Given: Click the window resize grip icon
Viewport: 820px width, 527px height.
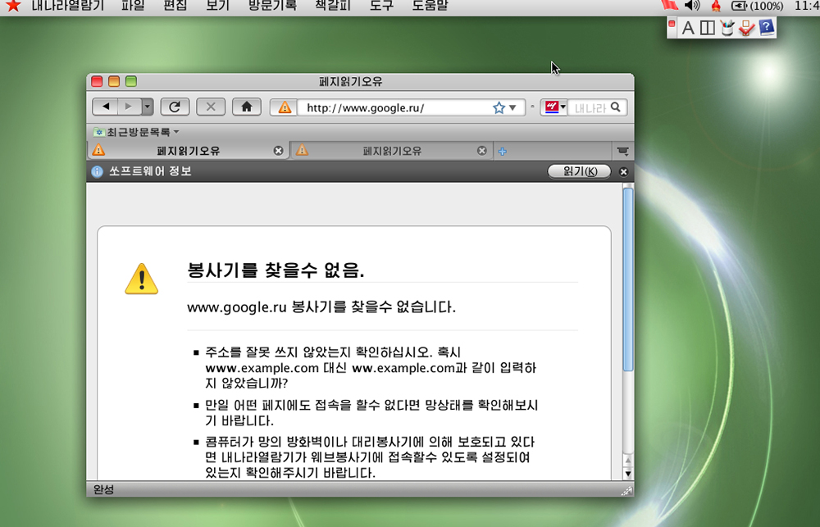Looking at the screenshot, I should point(627,490).
